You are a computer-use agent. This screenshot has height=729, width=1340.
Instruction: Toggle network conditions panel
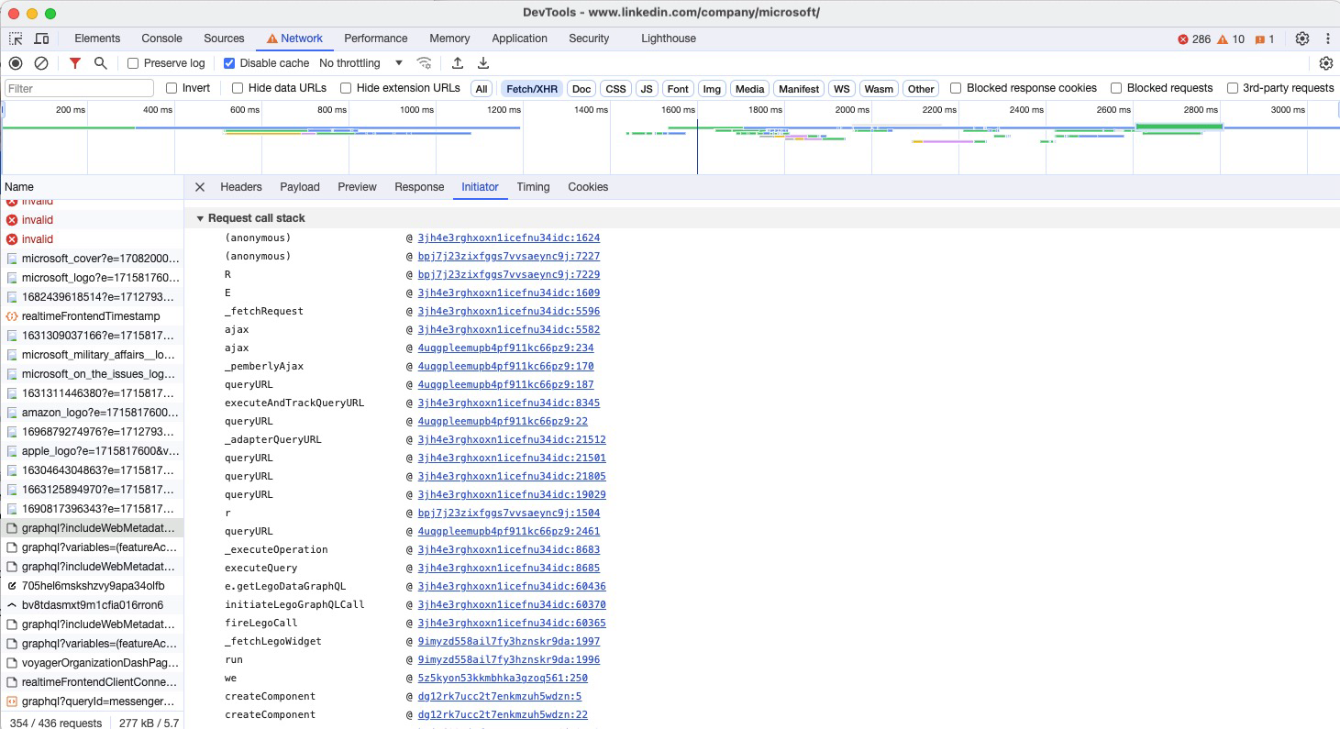424,63
